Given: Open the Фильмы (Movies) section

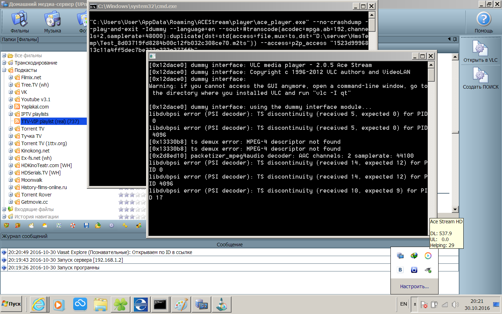Looking at the screenshot, I should (x=20, y=22).
